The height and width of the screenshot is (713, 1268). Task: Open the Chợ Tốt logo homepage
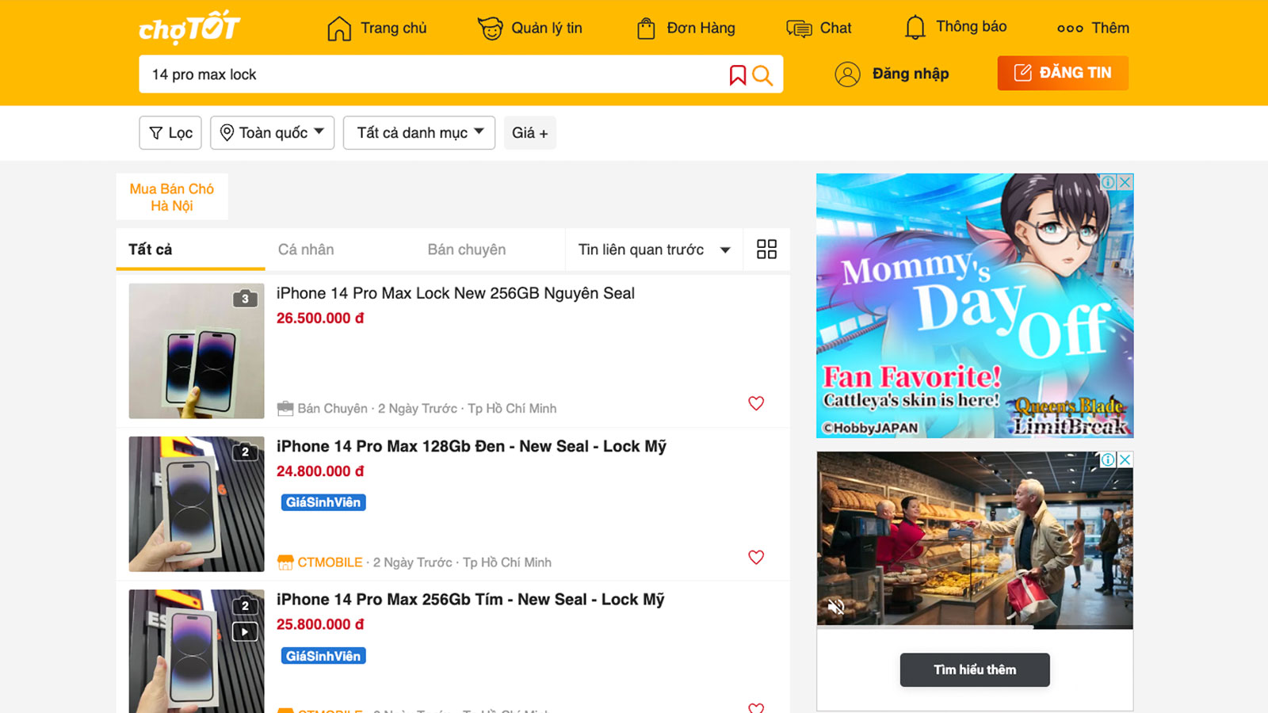(189, 27)
